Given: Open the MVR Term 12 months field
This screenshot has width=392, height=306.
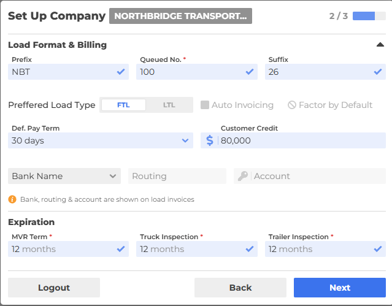Looking at the screenshot, I should coord(68,249).
